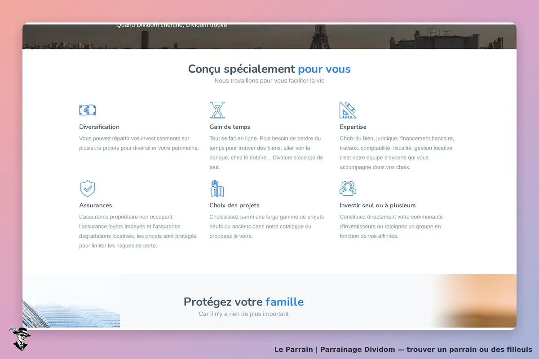539x359 pixels.
Task: Select the Diversification heading
Action: click(99, 127)
